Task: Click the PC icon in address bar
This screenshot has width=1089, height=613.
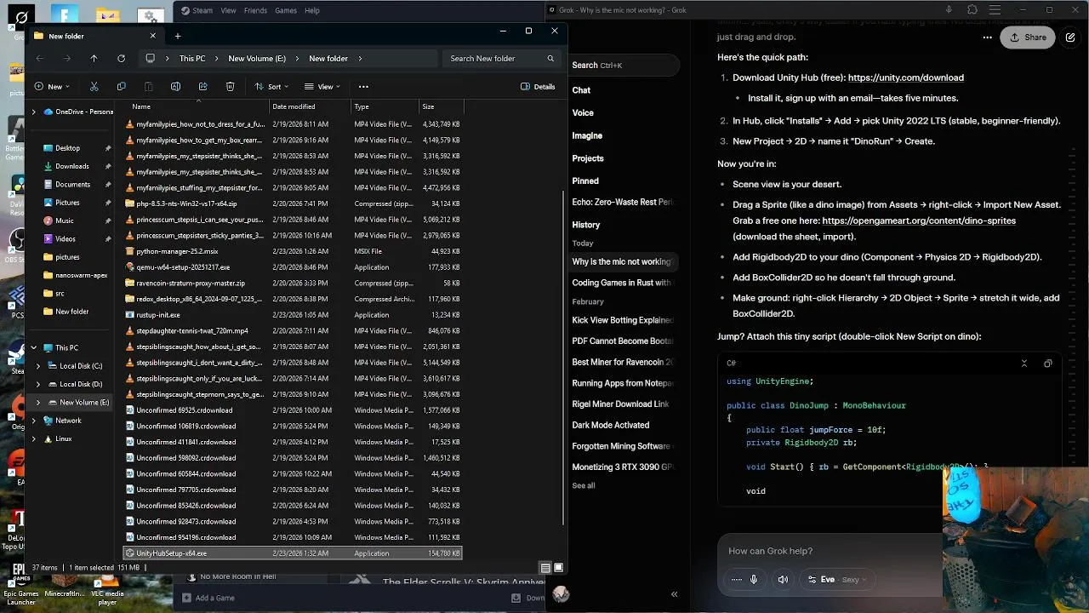Action: point(151,59)
